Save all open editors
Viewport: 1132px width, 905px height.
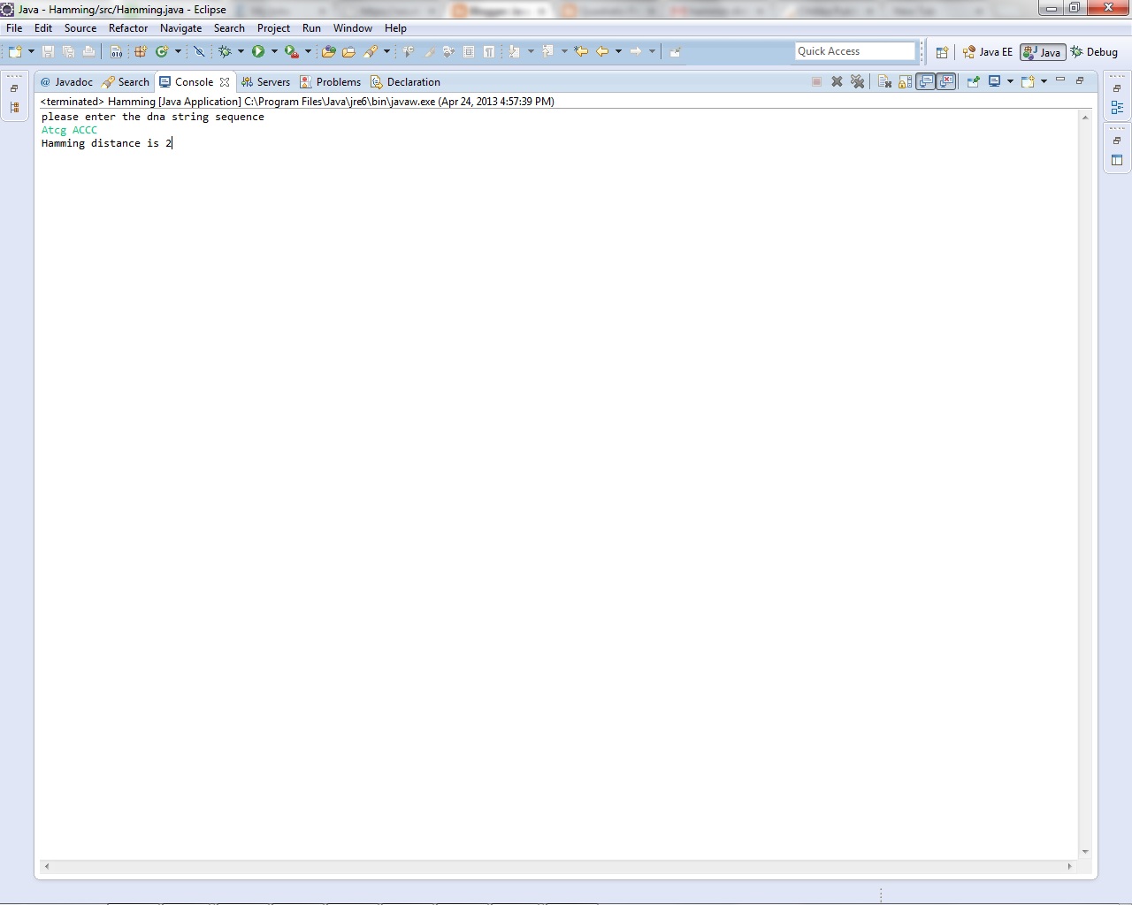pos(67,51)
